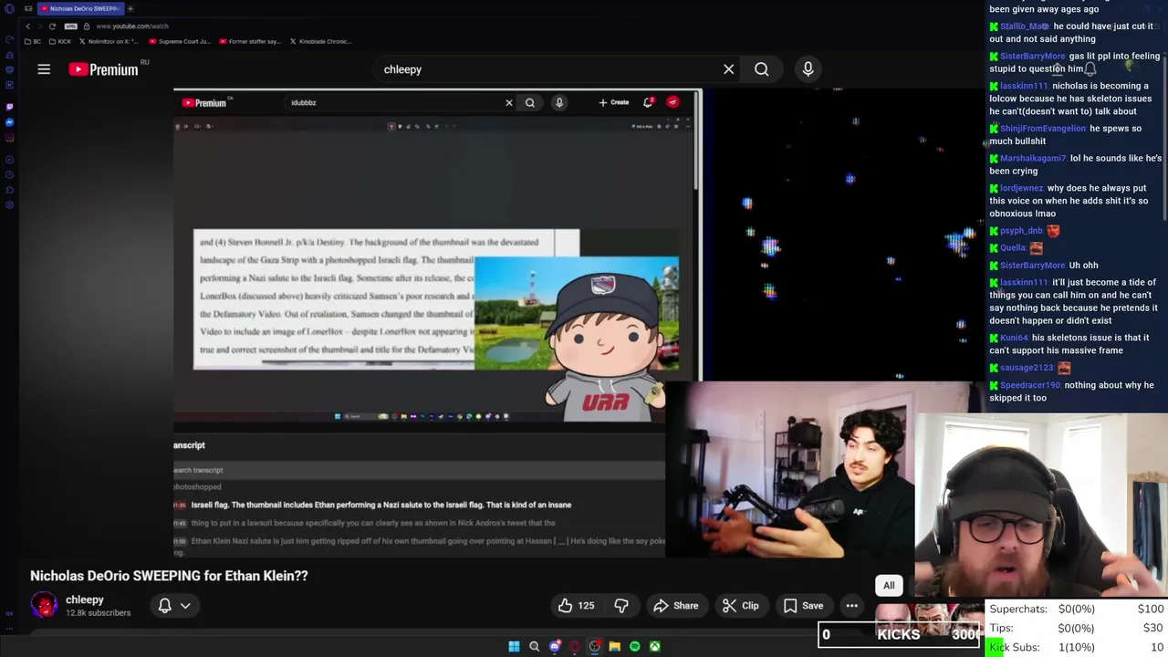Open the Opera sidebar Twitch icon
Screen dimensions: 1168x657
click(9, 106)
